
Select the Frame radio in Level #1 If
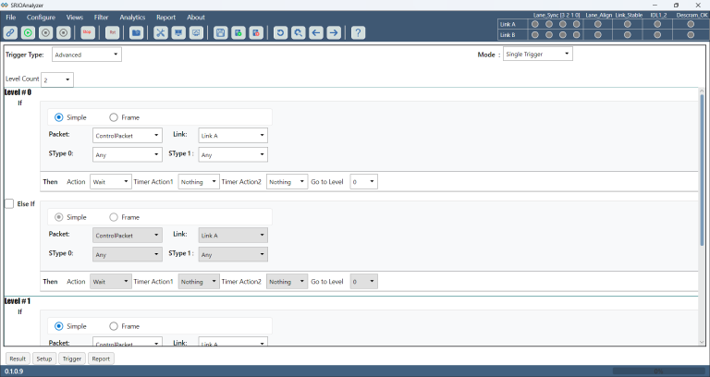(x=114, y=326)
